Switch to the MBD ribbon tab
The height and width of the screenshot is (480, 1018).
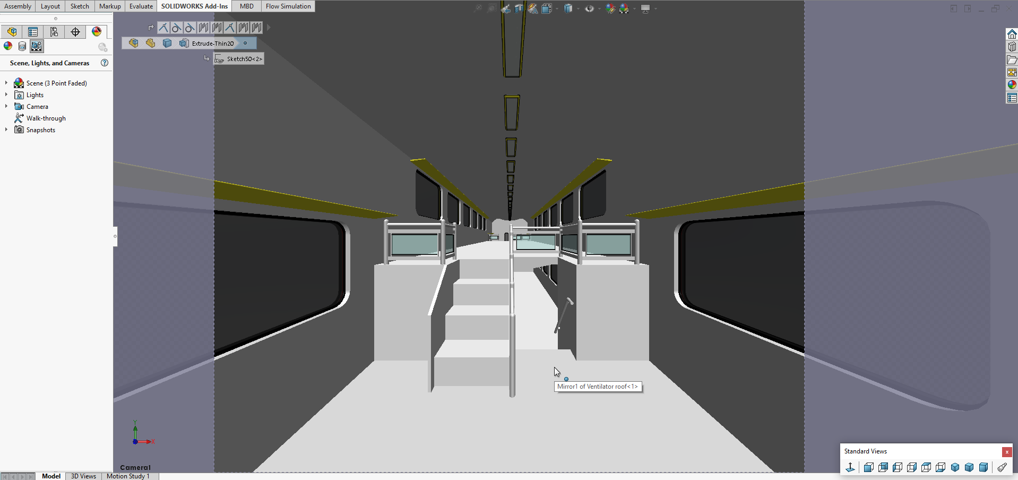point(247,6)
